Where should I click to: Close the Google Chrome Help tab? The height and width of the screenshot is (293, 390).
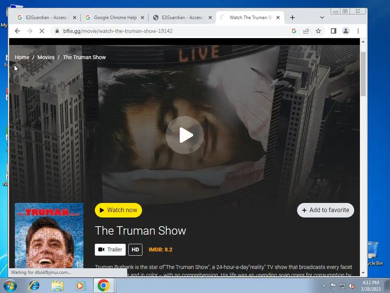142,18
